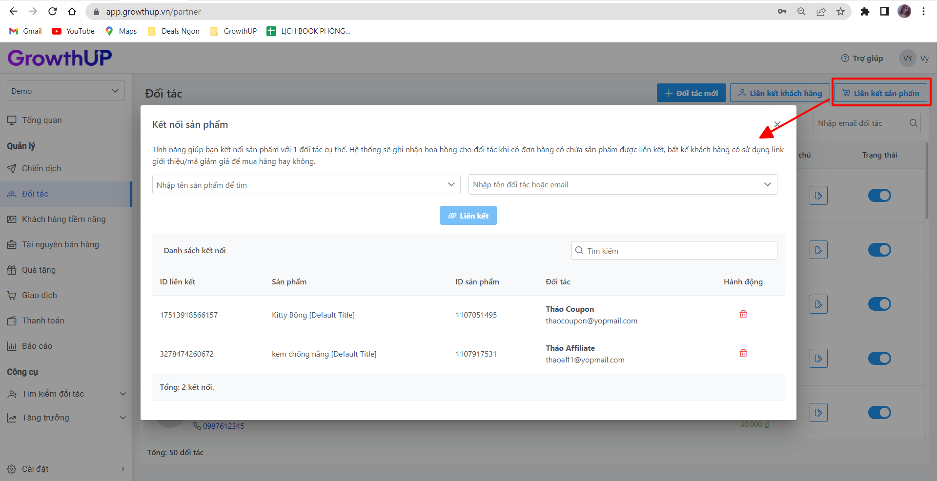The width and height of the screenshot is (937, 481).
Task: Toggle off the first partner status switch
Action: point(879,196)
